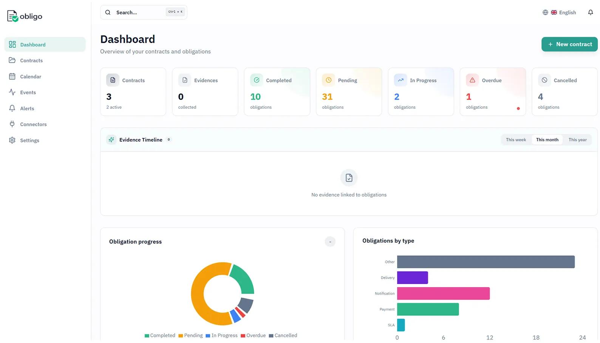Click the New contract button

click(569, 44)
